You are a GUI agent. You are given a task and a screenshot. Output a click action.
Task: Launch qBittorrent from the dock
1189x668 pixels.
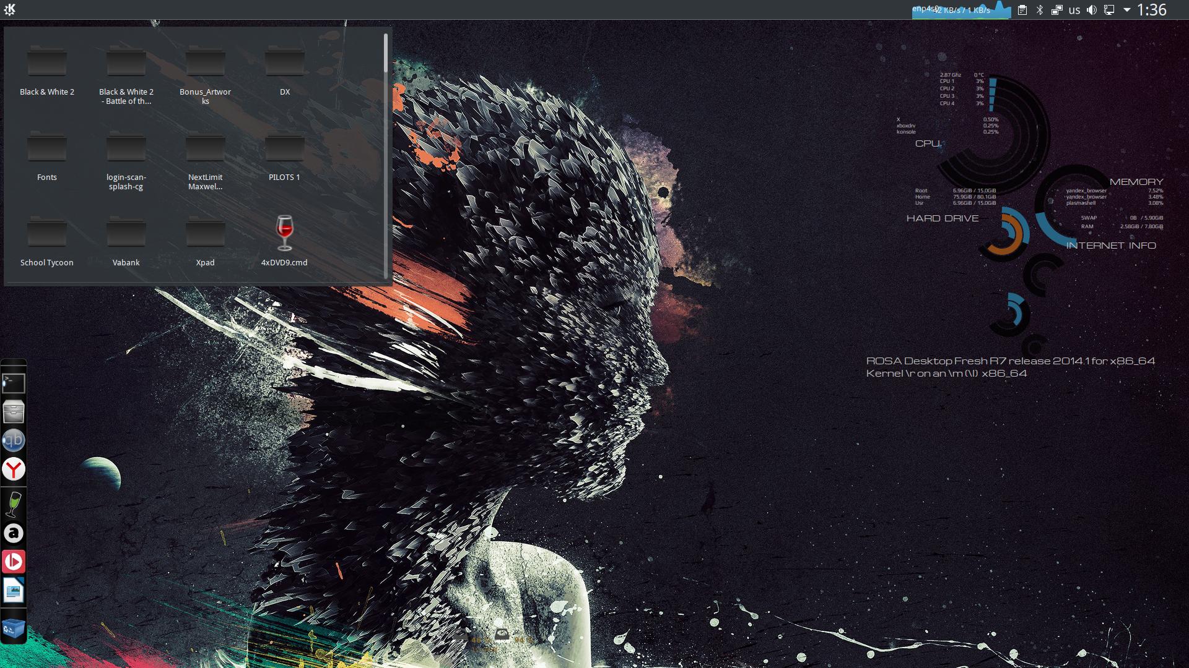13,440
